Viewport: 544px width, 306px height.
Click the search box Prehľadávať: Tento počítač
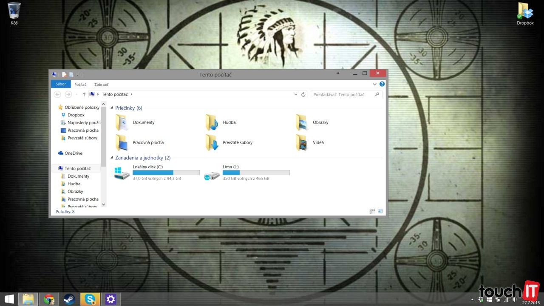pyautogui.click(x=346, y=94)
